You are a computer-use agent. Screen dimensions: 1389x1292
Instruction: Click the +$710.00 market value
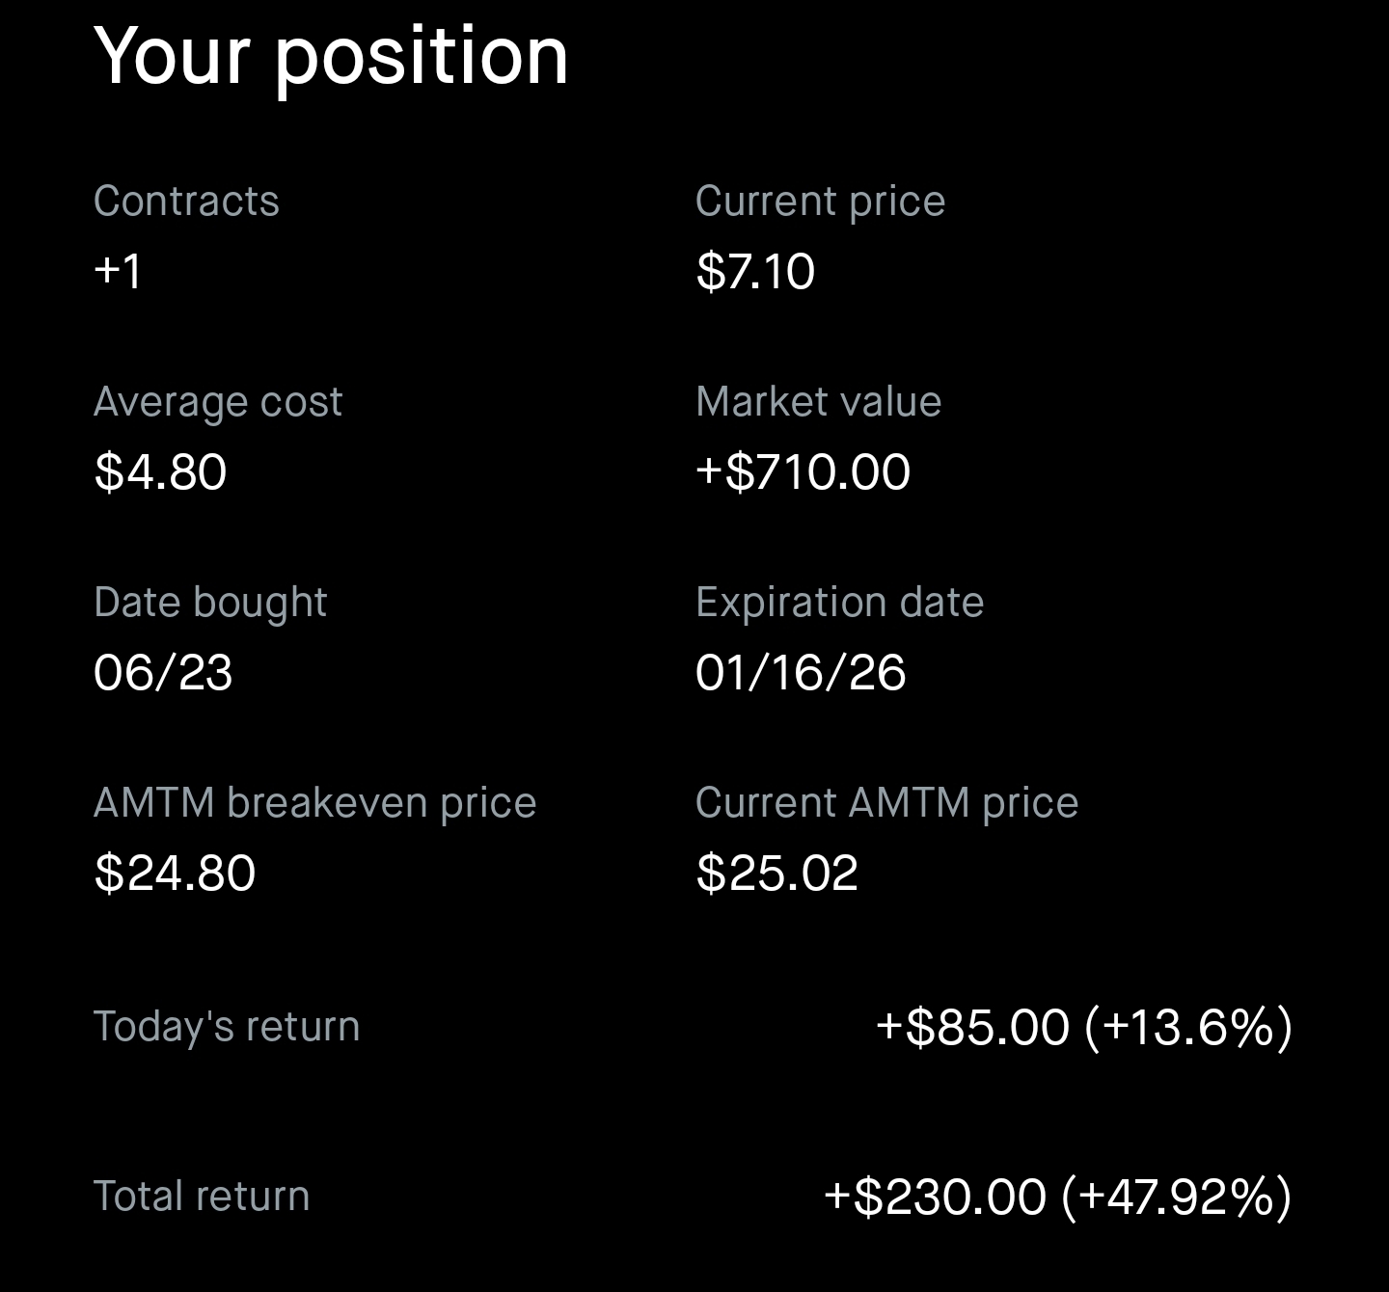803,471
